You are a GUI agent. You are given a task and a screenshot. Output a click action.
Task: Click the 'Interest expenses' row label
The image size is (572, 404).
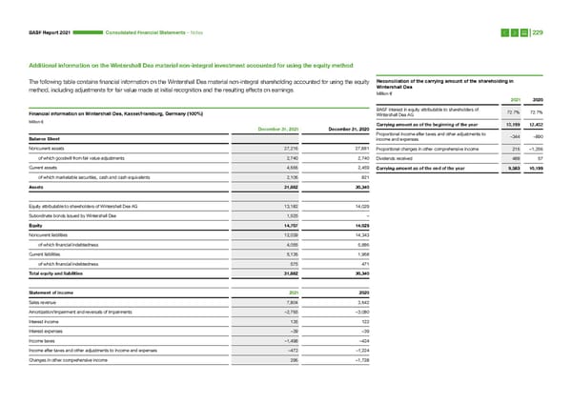click(x=46, y=332)
